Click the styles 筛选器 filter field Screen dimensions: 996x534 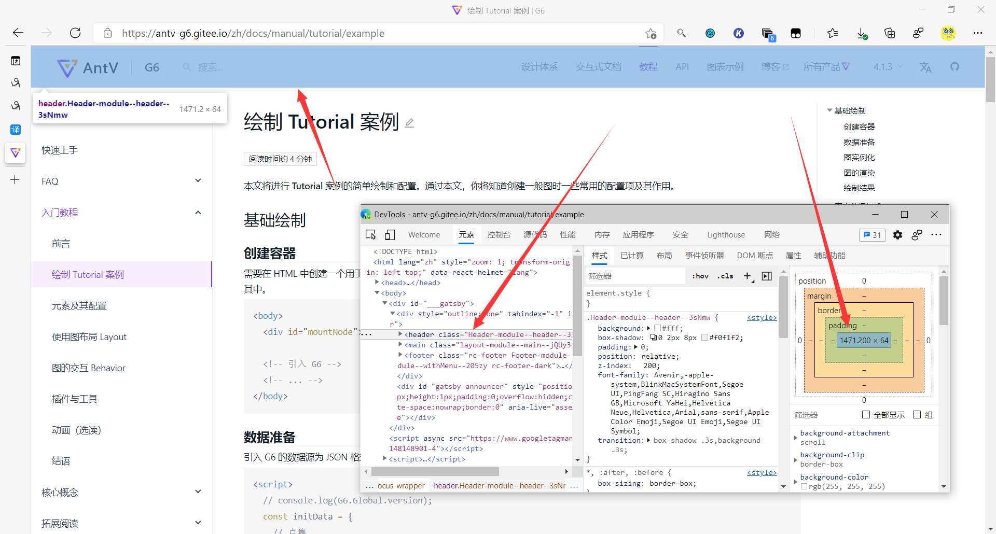(635, 276)
